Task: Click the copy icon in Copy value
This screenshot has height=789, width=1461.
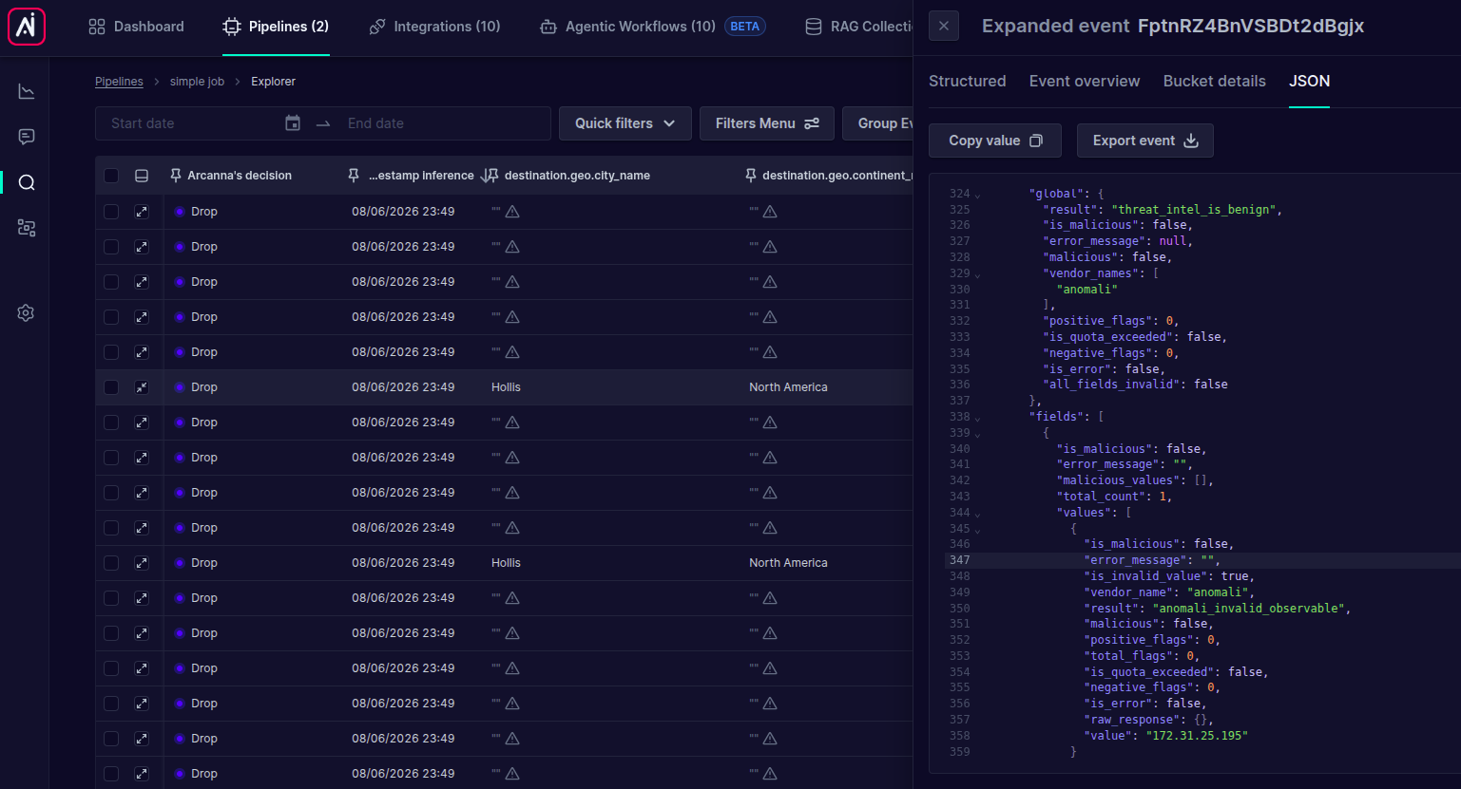Action: pyautogui.click(x=1036, y=141)
